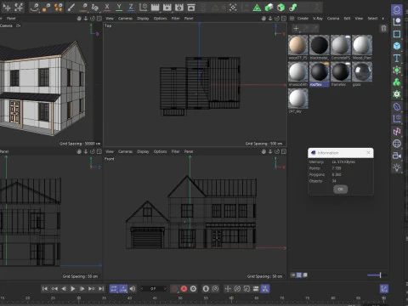Render to Picture Viewer clapperboard with play

167,7
